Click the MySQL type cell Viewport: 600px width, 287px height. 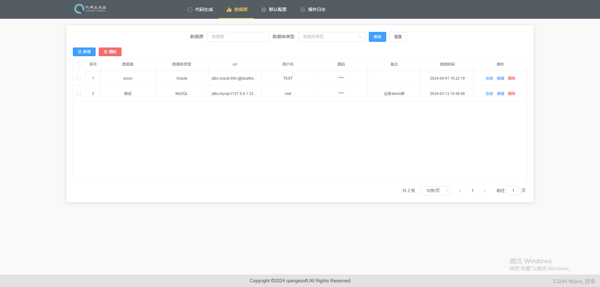pos(182,94)
